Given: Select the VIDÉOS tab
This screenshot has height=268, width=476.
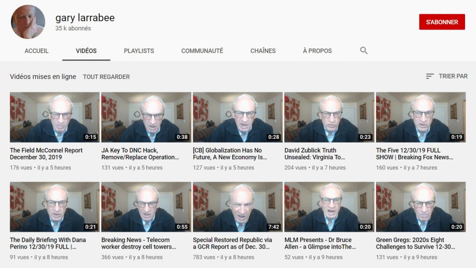Looking at the screenshot, I should click(86, 51).
